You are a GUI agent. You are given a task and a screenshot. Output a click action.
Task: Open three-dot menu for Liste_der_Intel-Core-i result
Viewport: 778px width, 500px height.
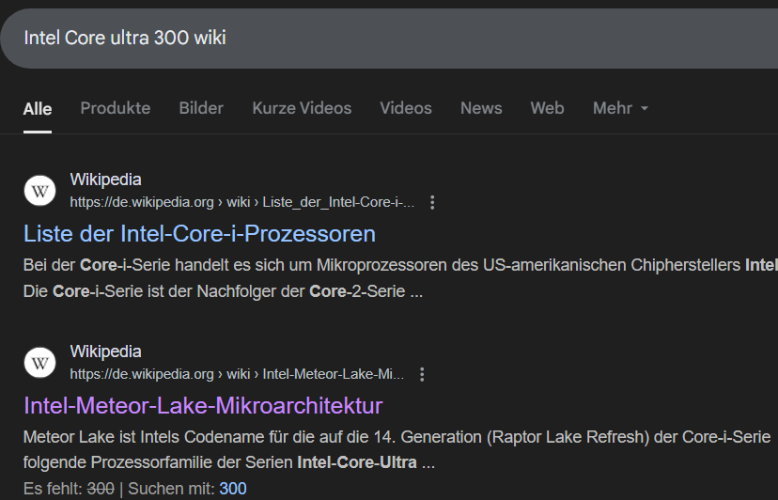tap(432, 203)
